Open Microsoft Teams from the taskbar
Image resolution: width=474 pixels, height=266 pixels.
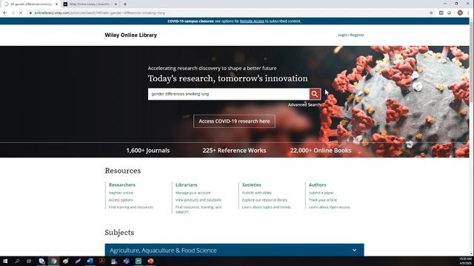127,261
